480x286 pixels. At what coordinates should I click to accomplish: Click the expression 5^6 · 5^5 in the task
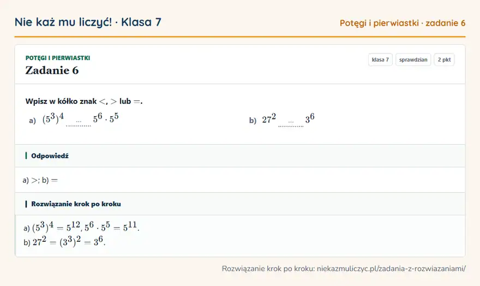[106, 118]
